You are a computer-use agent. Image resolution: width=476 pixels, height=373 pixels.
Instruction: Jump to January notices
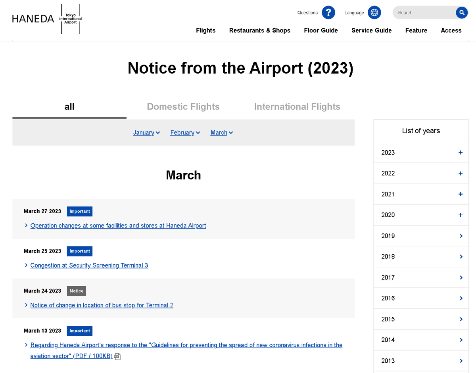(146, 133)
